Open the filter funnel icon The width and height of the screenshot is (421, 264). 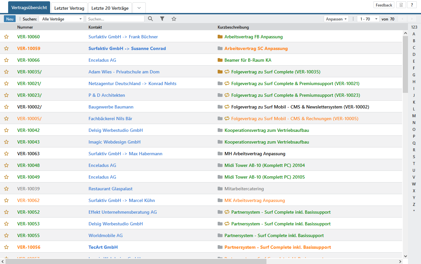pyautogui.click(x=162, y=19)
